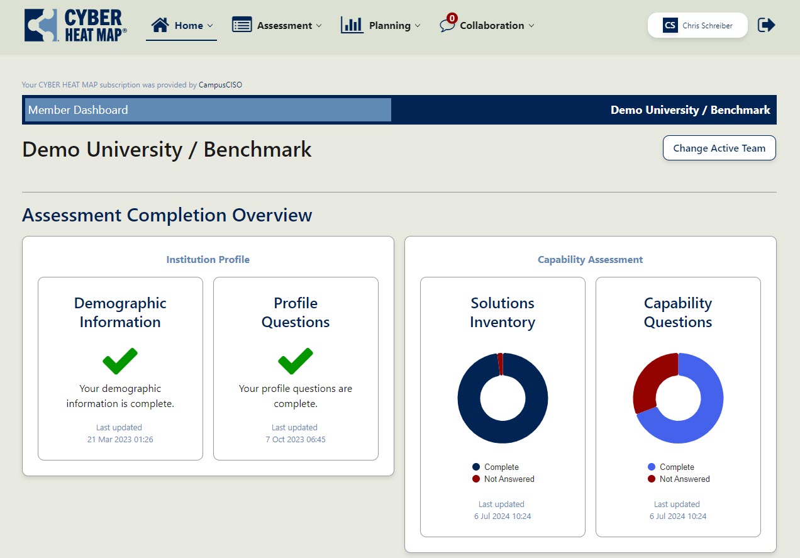The width and height of the screenshot is (800, 558).
Task: Click the Change Active Team button
Action: [x=719, y=148]
